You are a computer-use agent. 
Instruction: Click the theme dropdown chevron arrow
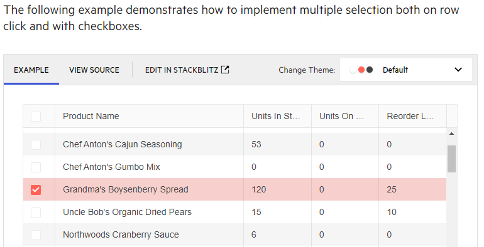(x=458, y=70)
